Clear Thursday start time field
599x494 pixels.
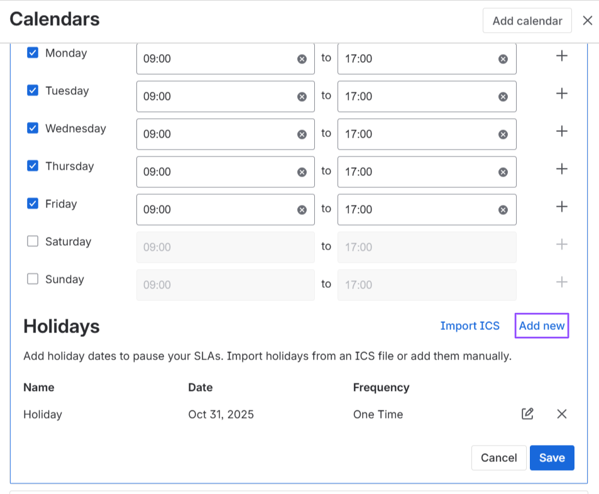click(x=302, y=172)
